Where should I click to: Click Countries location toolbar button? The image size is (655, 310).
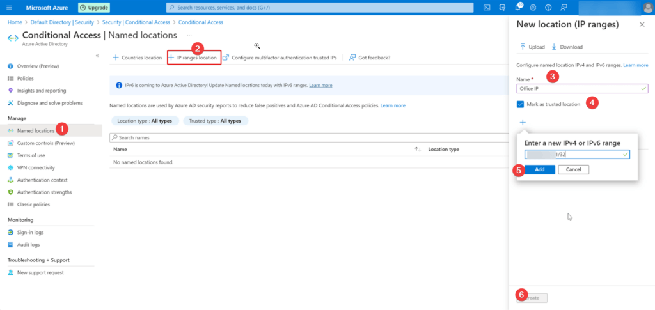coord(137,58)
